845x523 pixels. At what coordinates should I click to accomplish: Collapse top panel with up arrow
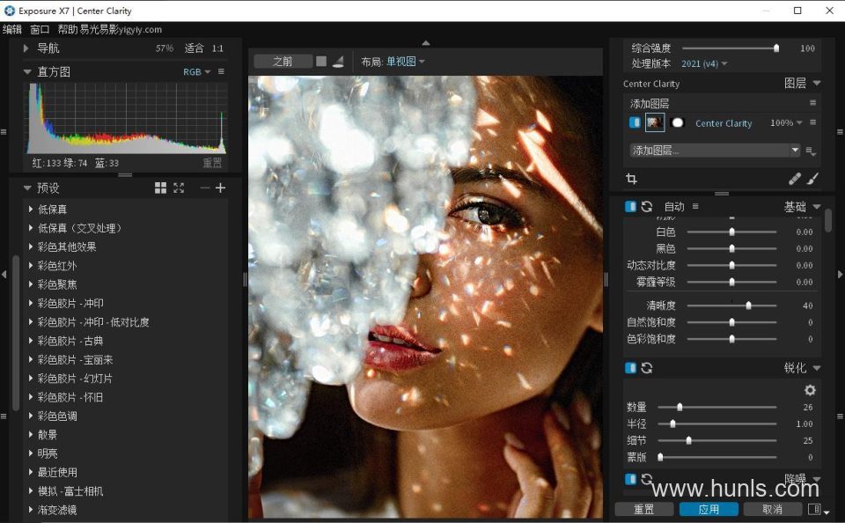426,42
